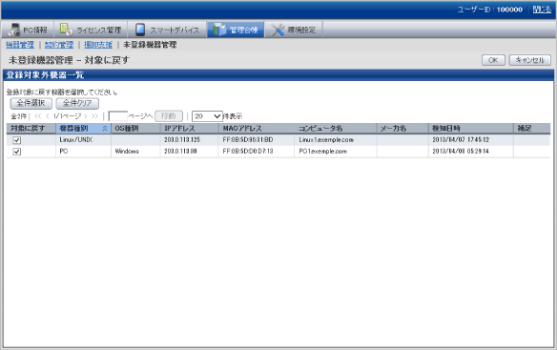Click 全件選択 button

point(31,103)
